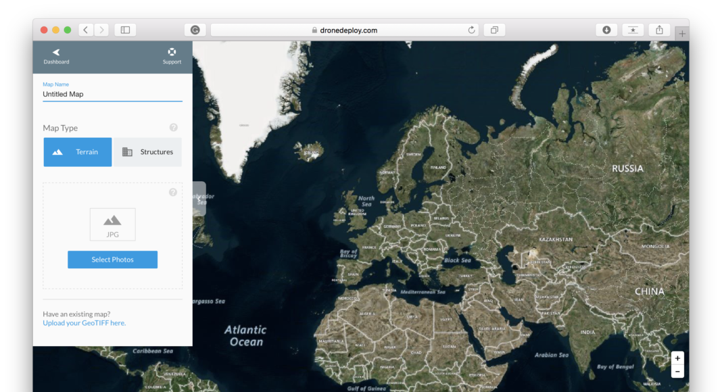Open Support via the lifebuoy icon
Viewport: 722px width, 392px height.
coord(172,52)
